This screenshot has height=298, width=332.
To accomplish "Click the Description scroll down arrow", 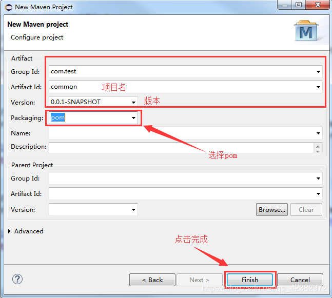I will (x=318, y=151).
